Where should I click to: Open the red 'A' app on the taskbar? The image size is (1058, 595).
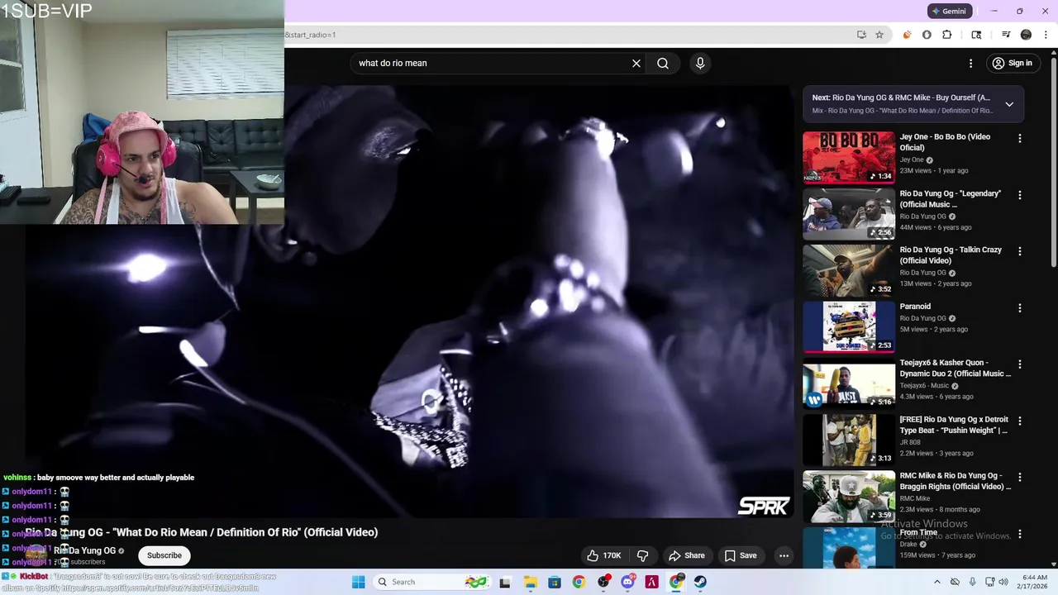(652, 582)
